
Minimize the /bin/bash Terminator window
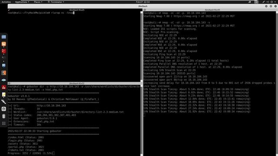click(x=266, y=6)
